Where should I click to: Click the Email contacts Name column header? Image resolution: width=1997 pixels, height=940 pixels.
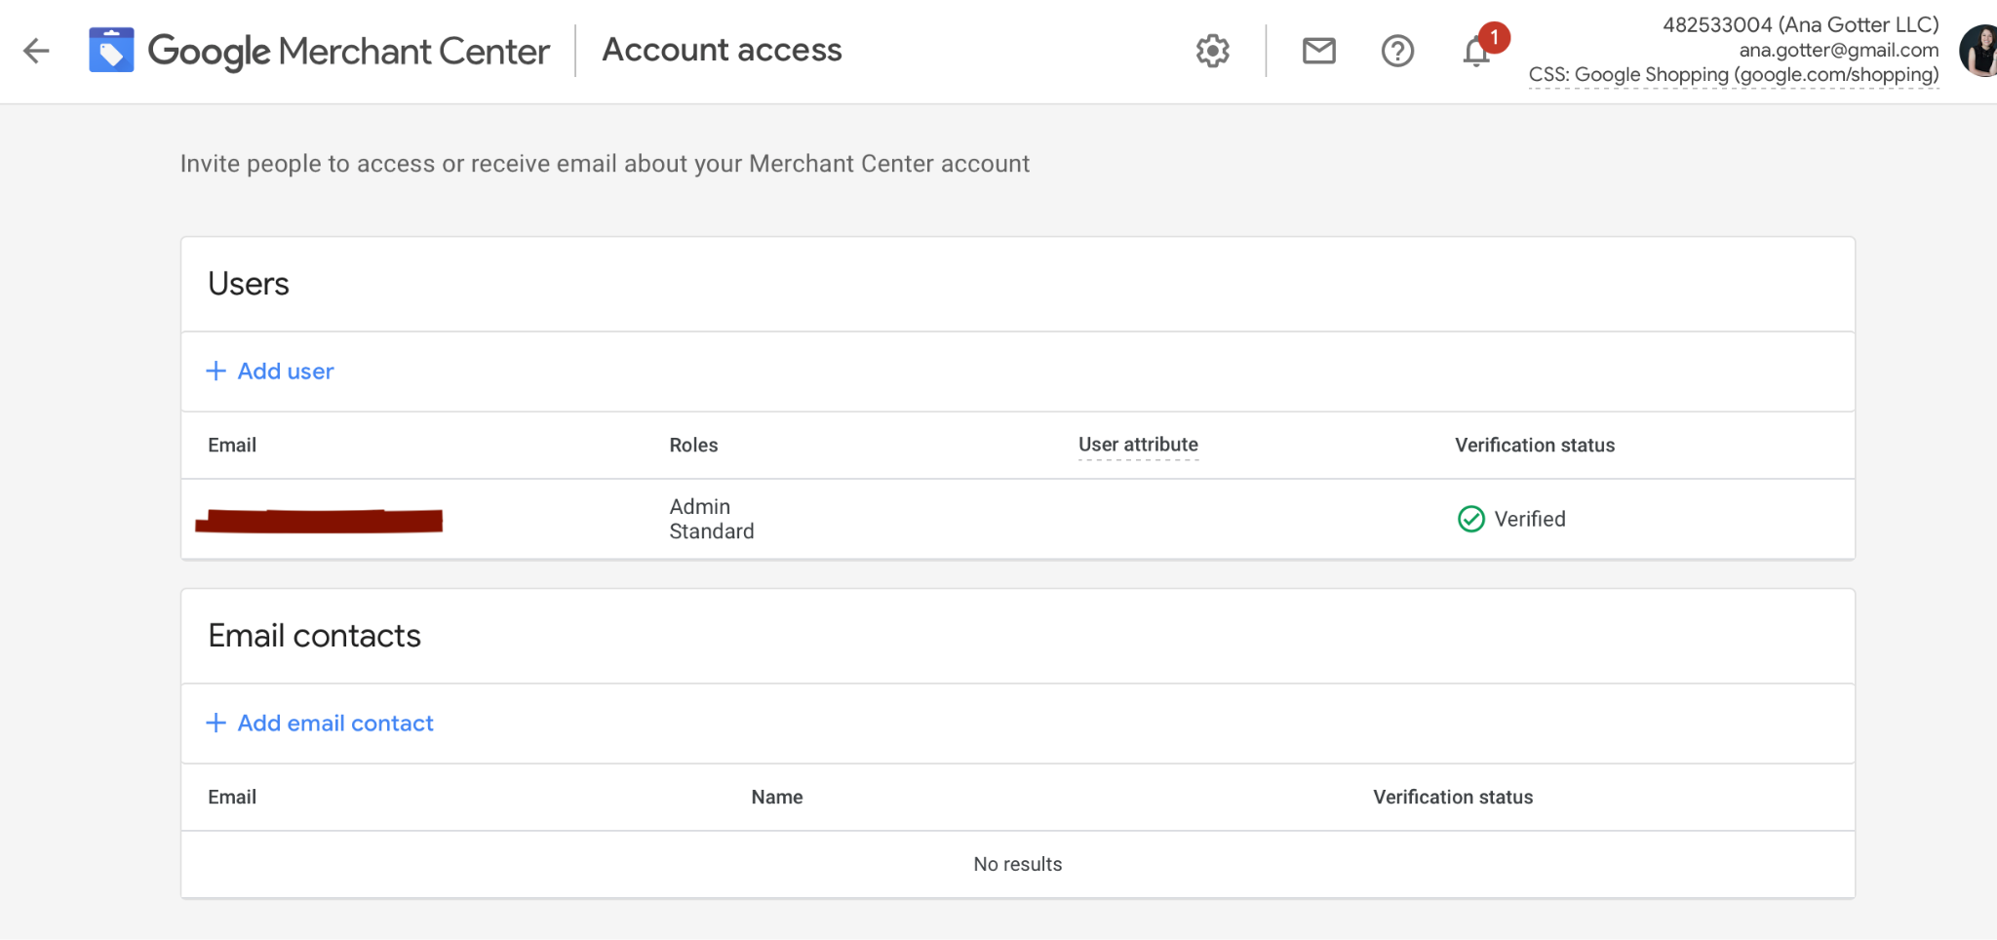pyautogui.click(x=777, y=797)
